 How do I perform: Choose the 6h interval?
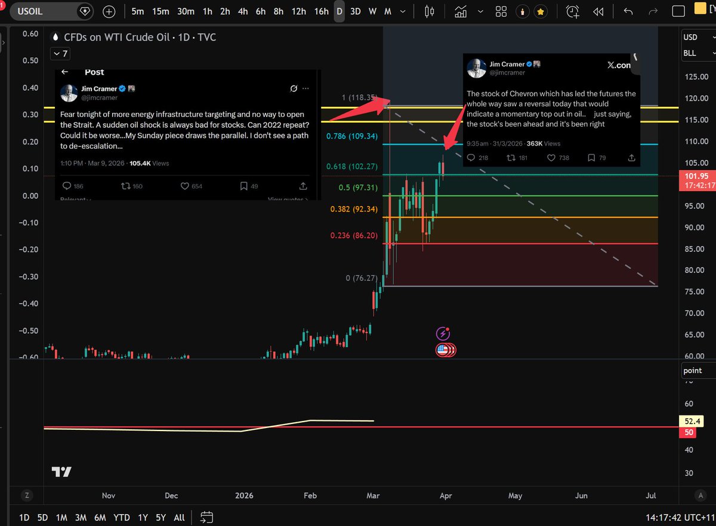tap(261, 11)
